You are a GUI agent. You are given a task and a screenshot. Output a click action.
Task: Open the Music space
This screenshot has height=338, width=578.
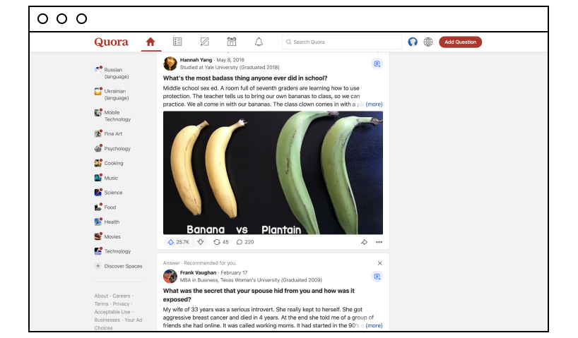pyautogui.click(x=106, y=178)
